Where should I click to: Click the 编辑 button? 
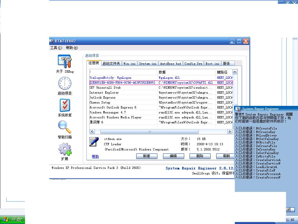point(173,156)
